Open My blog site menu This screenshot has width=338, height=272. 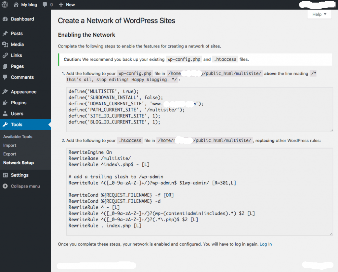tap(25, 5)
